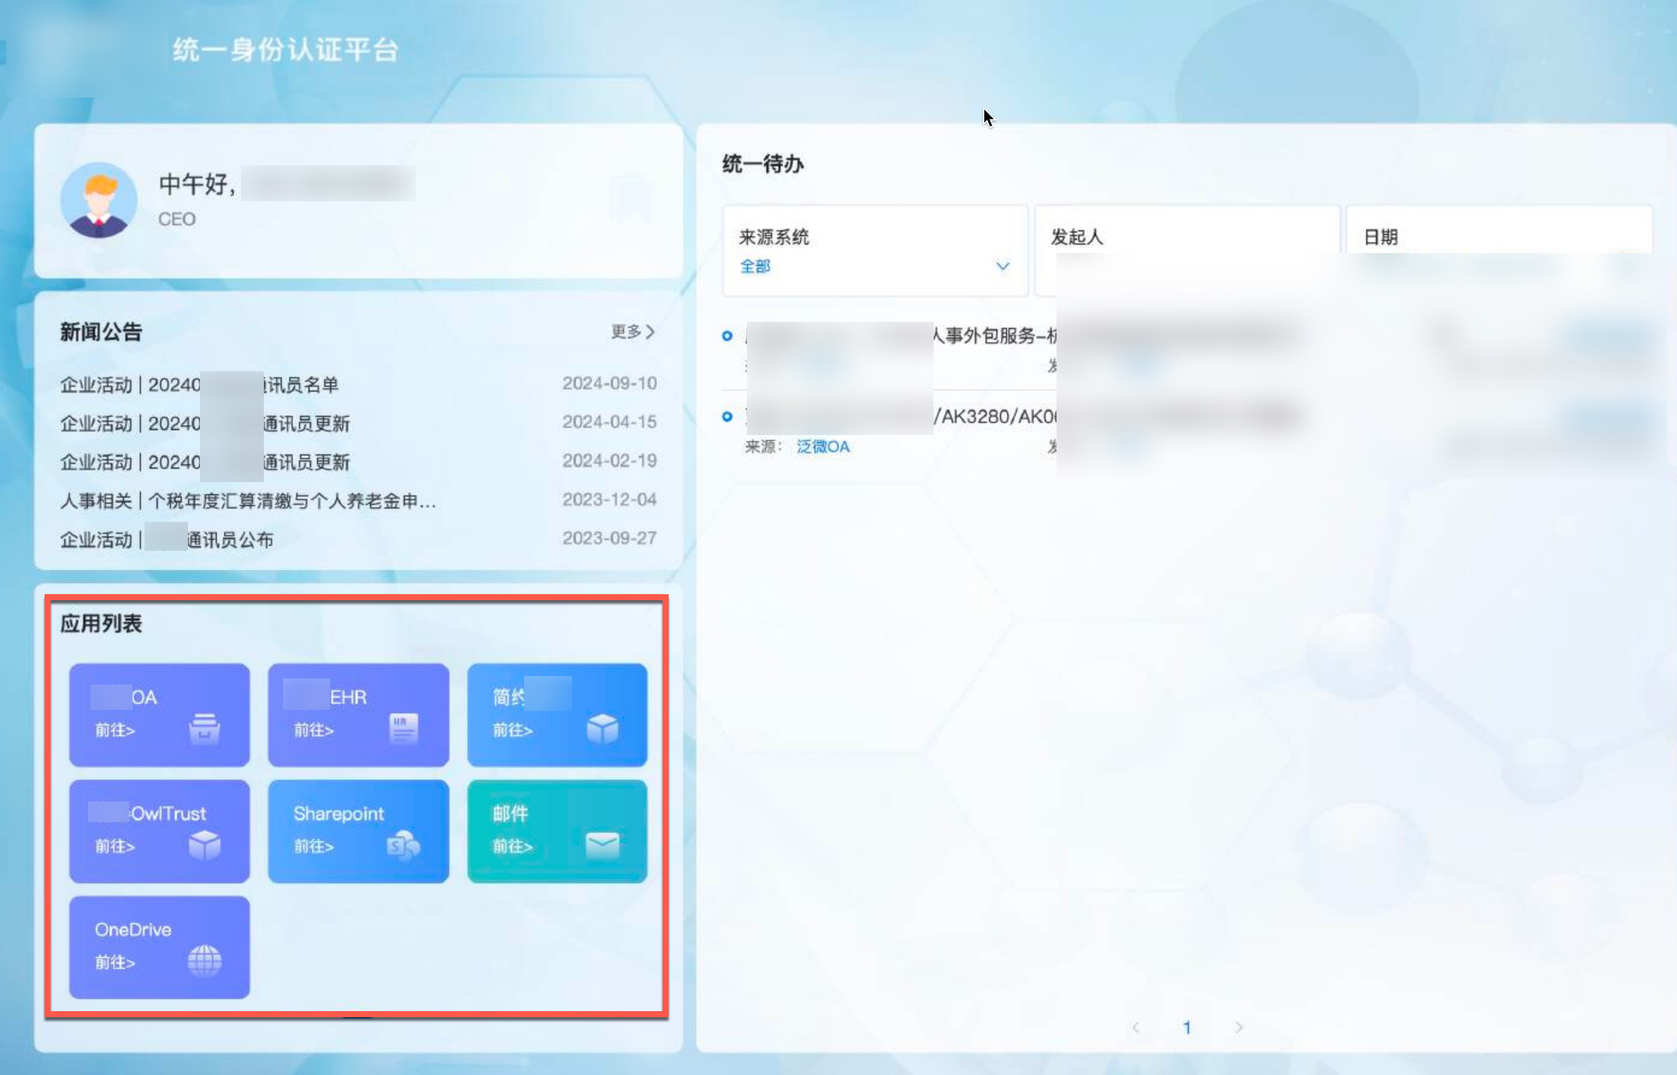Image resolution: width=1677 pixels, height=1075 pixels.
Task: Select page 1 in pagination
Action: (x=1187, y=1027)
